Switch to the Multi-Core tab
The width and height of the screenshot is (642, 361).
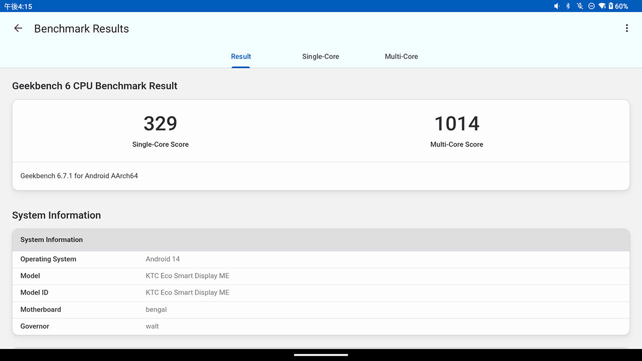pos(401,57)
